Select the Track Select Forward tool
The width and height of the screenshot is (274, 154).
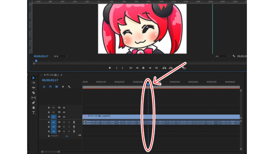point(33,83)
